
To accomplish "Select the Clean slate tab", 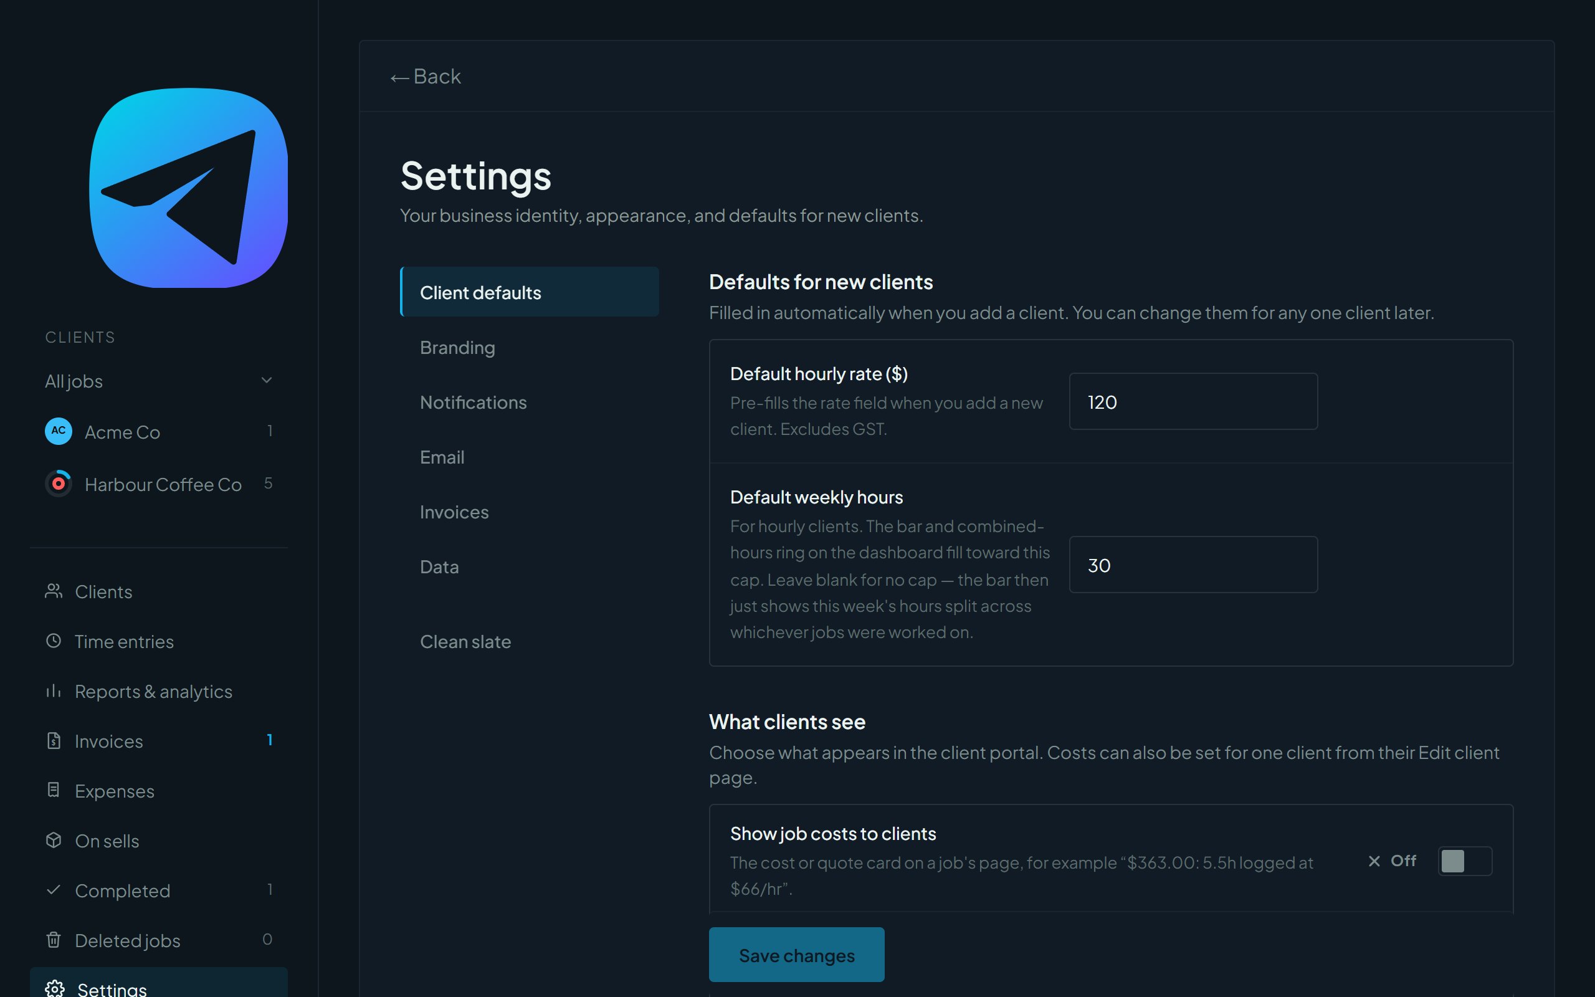I will (529, 641).
